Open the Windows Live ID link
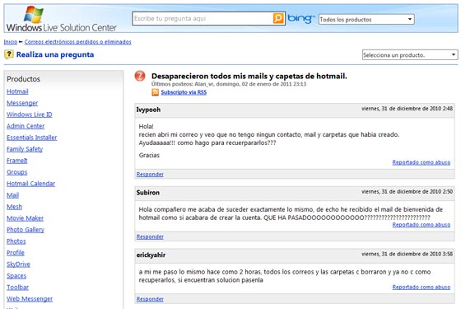 point(30,115)
